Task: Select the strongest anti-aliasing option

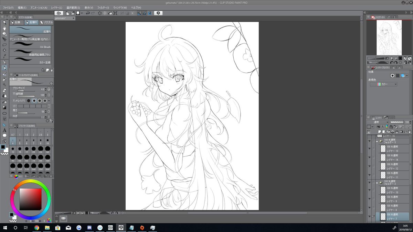Action: [x=45, y=101]
